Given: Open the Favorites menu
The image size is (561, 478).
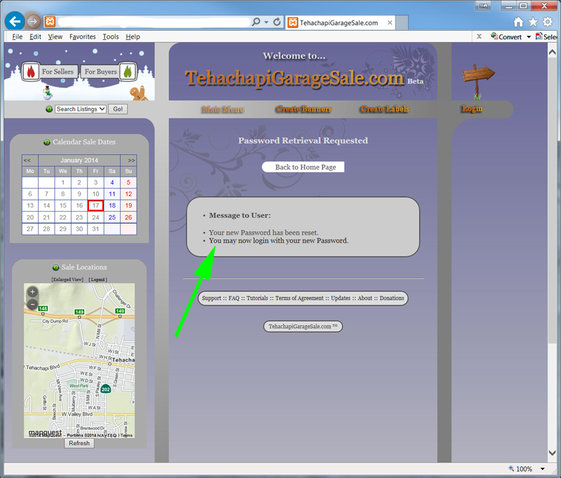Looking at the screenshot, I should (x=82, y=36).
